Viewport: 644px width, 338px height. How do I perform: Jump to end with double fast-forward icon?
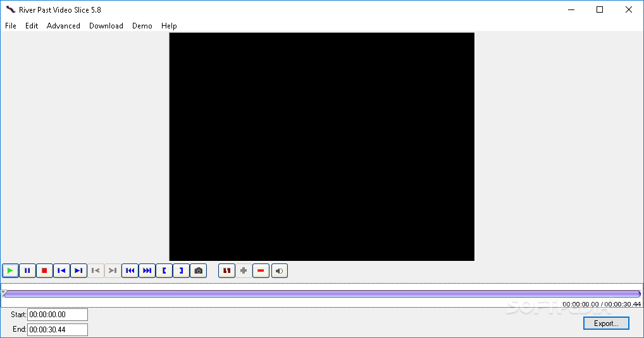point(147,271)
